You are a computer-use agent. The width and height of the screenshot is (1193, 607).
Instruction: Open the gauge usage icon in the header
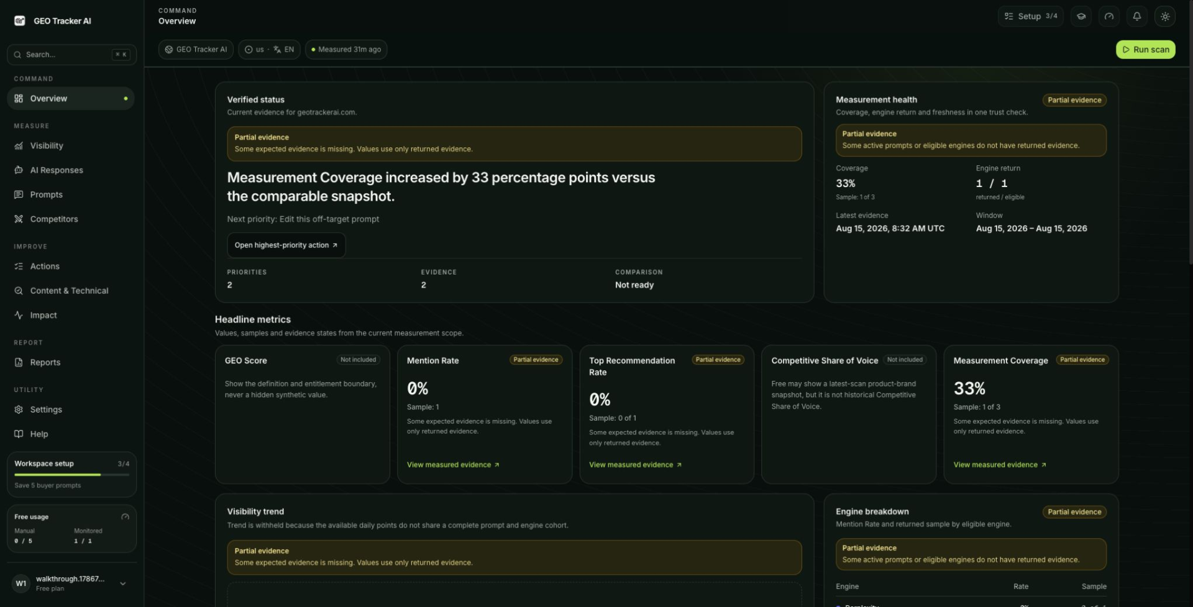pos(1109,16)
